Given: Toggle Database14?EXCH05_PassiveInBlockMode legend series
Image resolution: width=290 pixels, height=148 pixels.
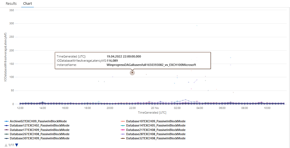Looking at the screenshot, I should [153, 125].
